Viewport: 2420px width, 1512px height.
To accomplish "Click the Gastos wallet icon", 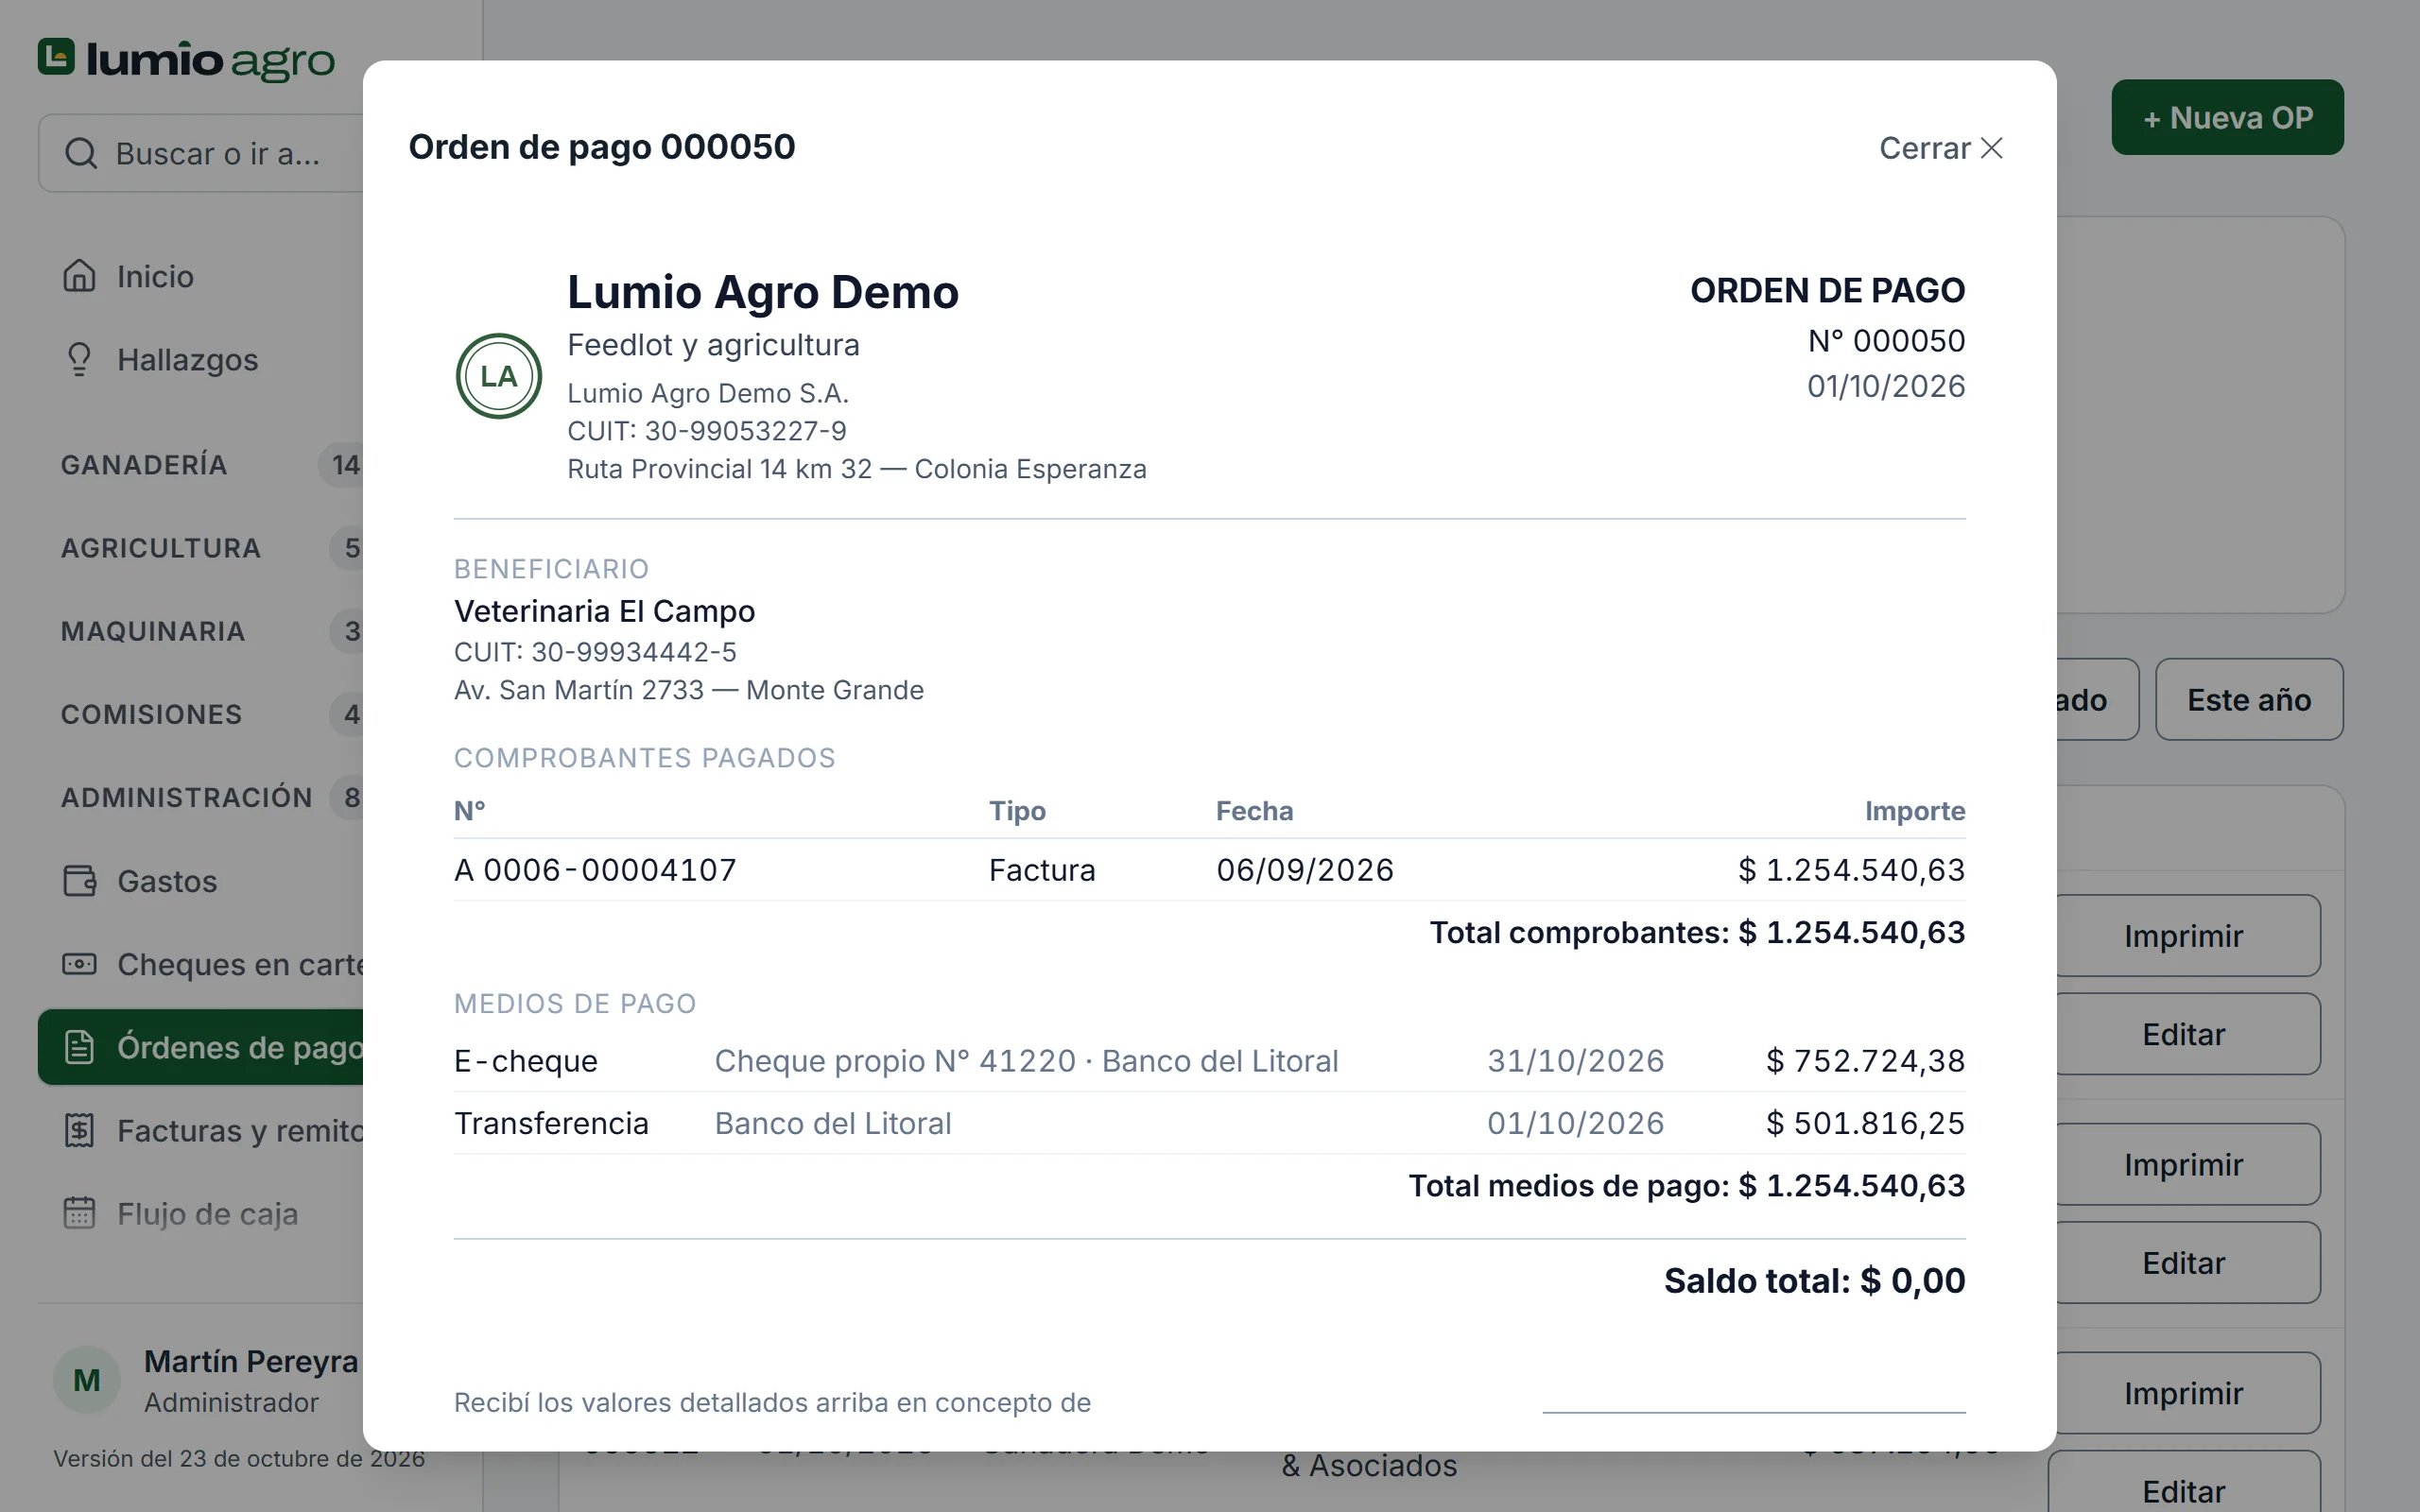I will click(x=79, y=881).
